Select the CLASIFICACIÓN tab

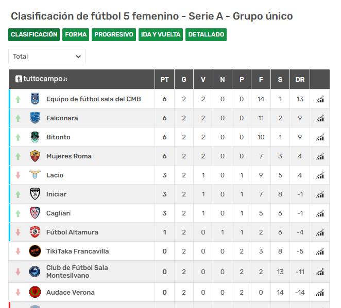[x=34, y=34]
